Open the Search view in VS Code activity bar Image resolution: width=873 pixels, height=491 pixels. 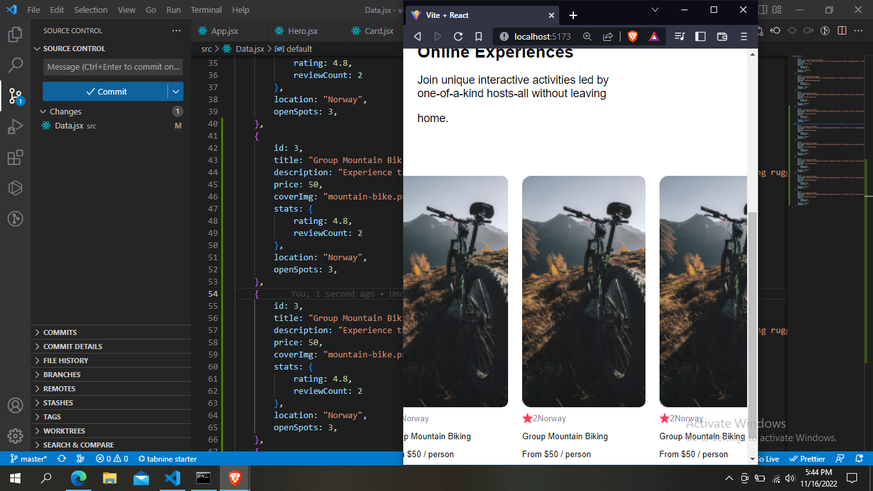[x=15, y=65]
